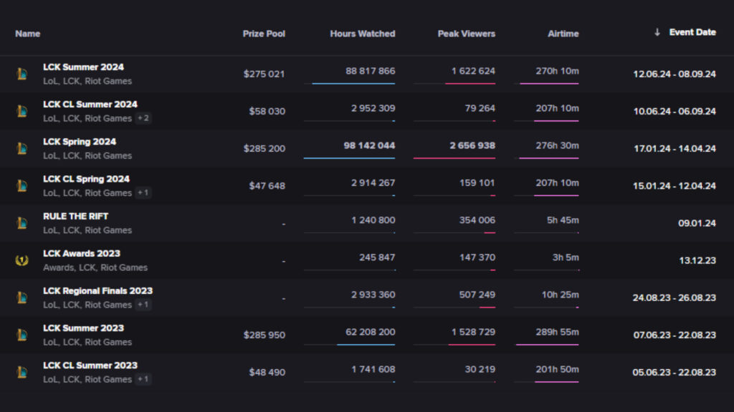Open the LCK Summer 2023 tournament icon
Image resolution: width=734 pixels, height=412 pixels.
coord(22,334)
